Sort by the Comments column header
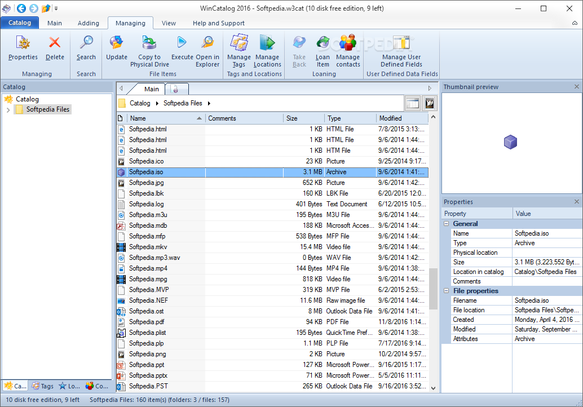583x407 pixels. [244, 118]
